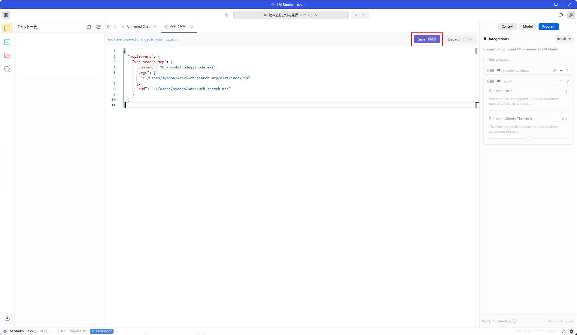
Task: Start a new chat with edit icon
Action: [x=99, y=27]
